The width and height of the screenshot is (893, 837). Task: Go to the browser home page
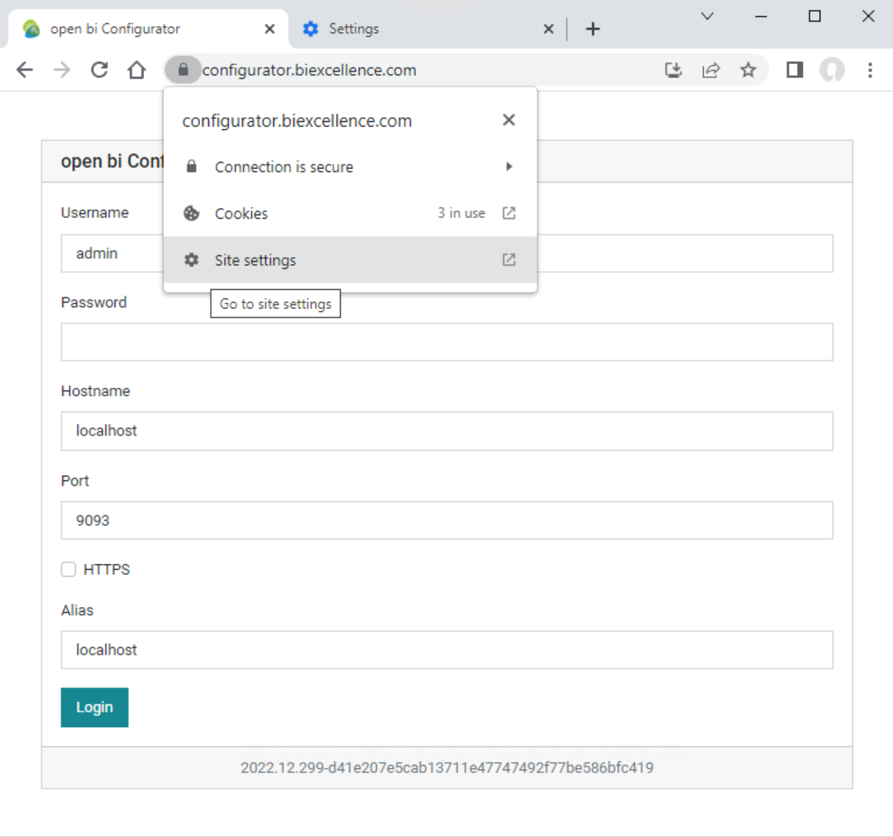(137, 70)
